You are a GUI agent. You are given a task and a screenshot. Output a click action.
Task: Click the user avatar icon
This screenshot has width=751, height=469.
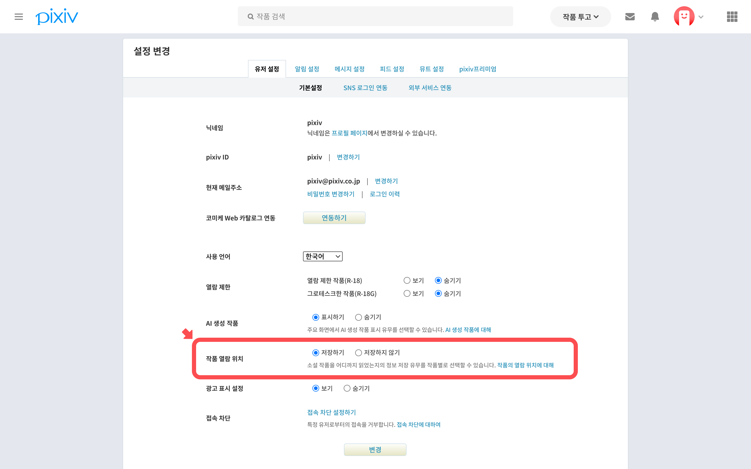pyautogui.click(x=684, y=16)
